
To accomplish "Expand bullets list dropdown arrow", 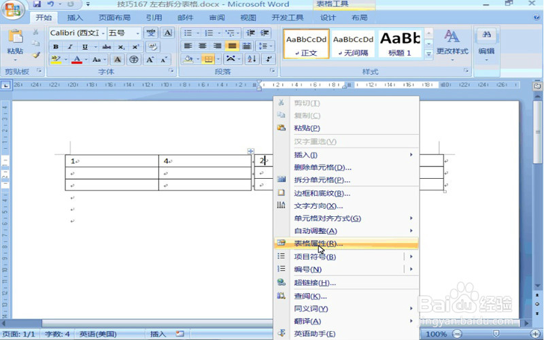I will tap(198, 33).
